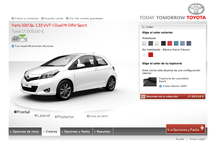
Task: Click the arrow icon beside Frontal
Action: [15, 112]
